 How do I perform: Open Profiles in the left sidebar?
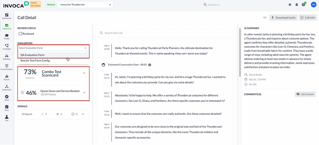pos(7,36)
